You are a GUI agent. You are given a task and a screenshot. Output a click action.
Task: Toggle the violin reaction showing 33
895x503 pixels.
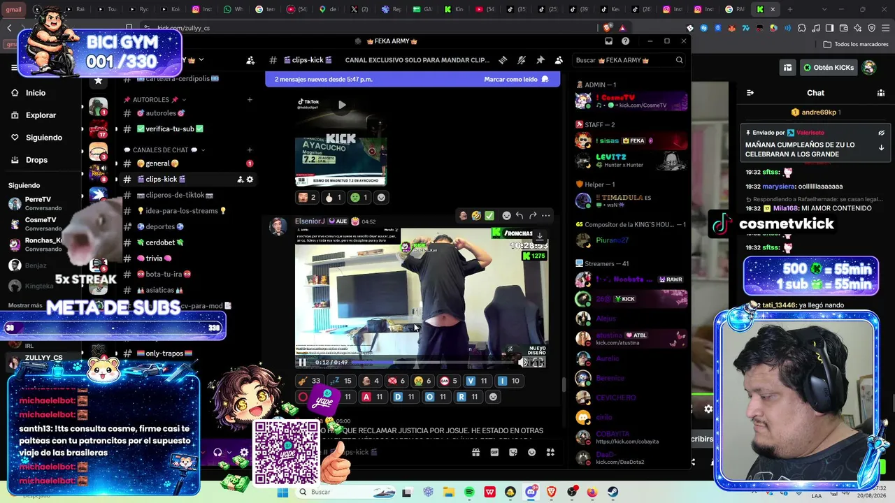click(x=309, y=381)
